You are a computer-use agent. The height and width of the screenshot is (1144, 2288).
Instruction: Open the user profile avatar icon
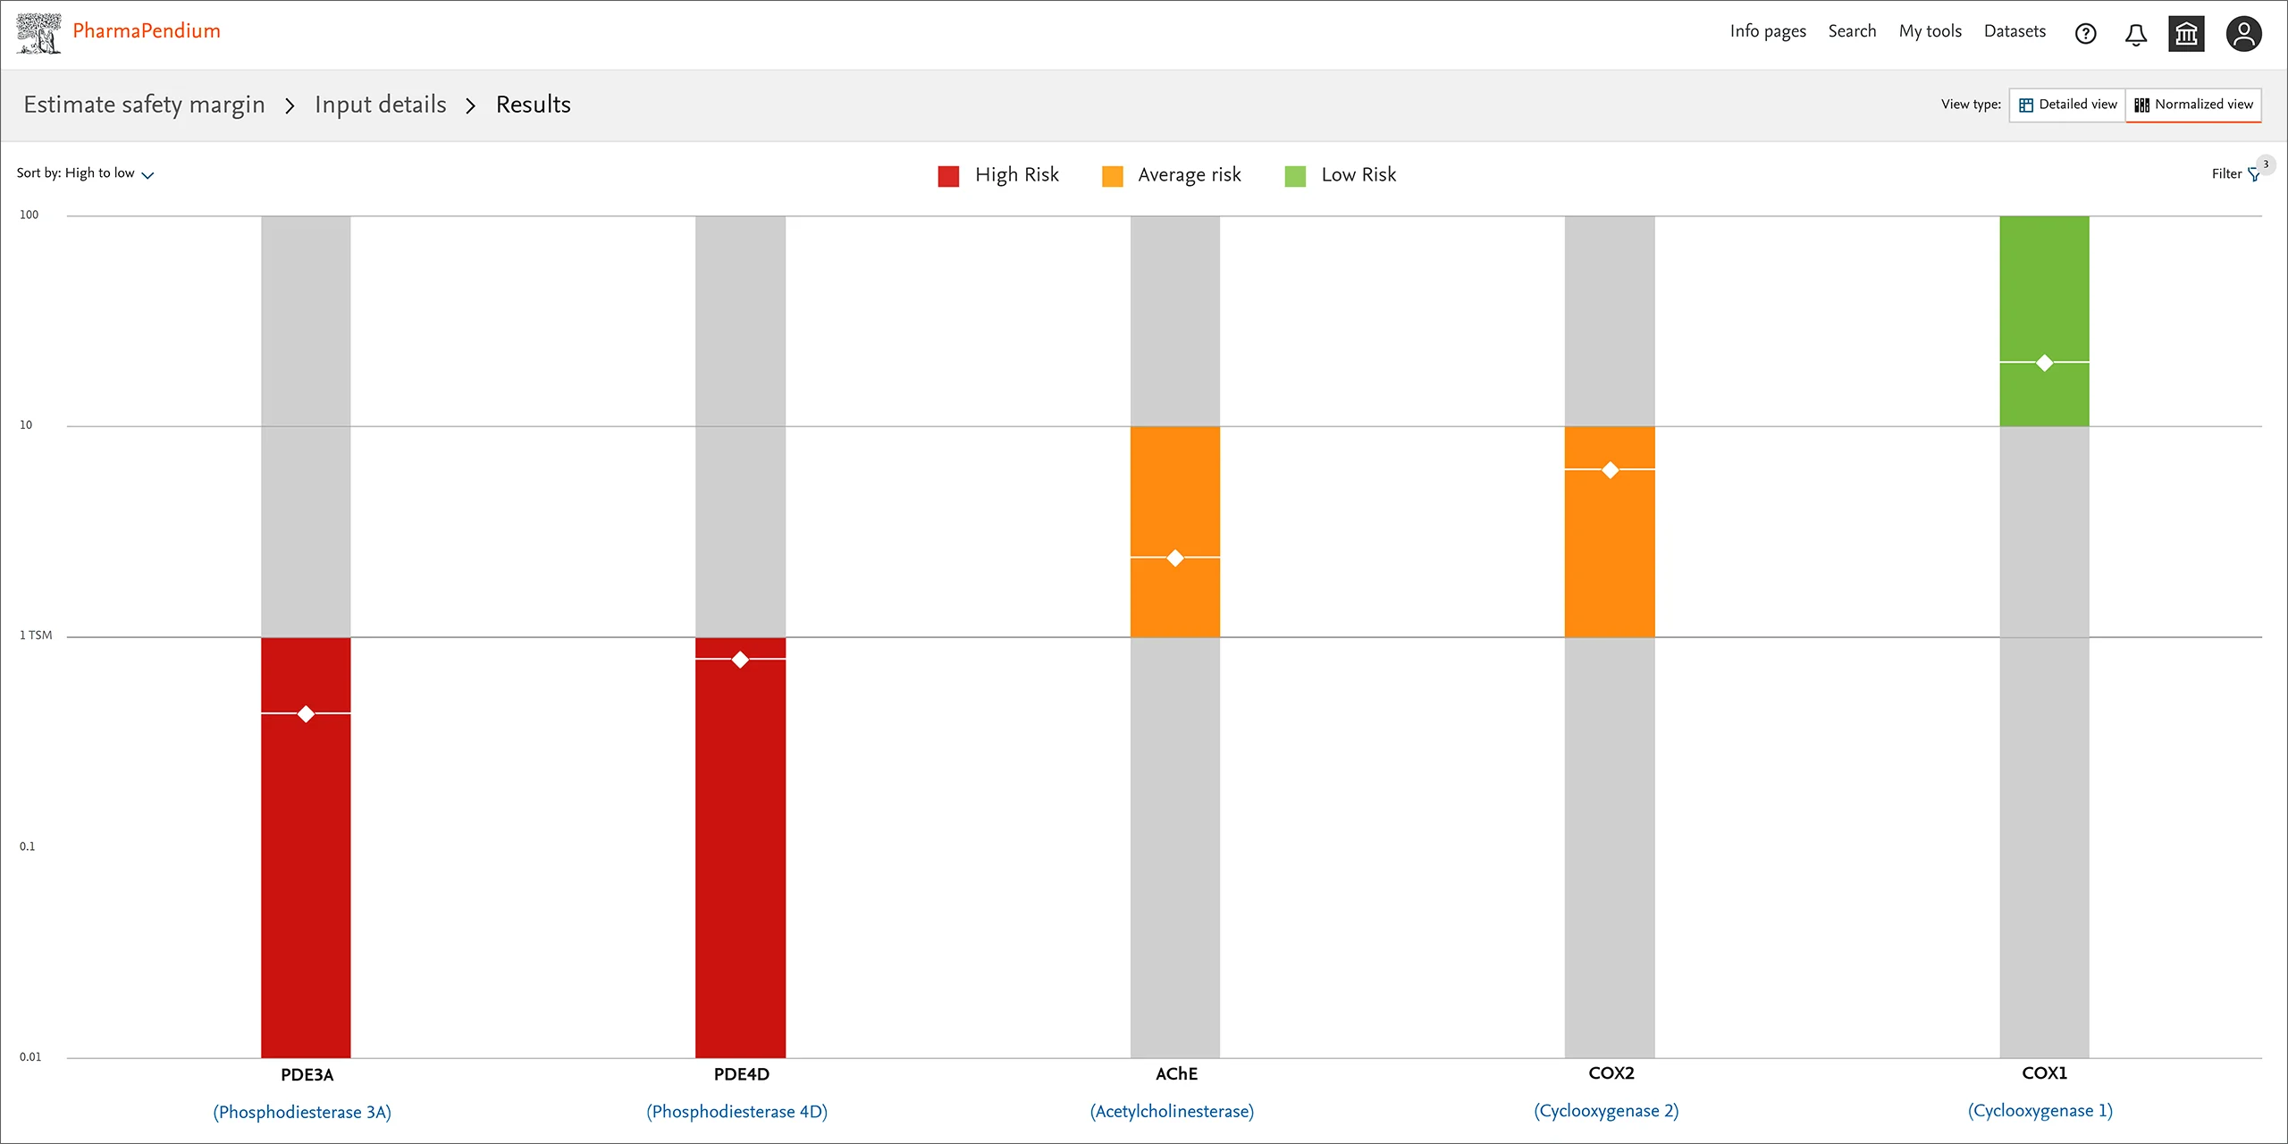tap(2243, 34)
